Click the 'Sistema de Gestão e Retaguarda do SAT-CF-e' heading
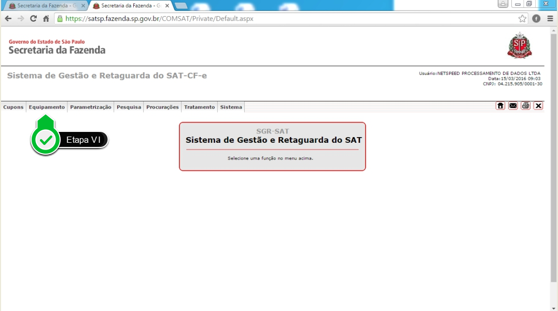This screenshot has height=311, width=558. (107, 75)
